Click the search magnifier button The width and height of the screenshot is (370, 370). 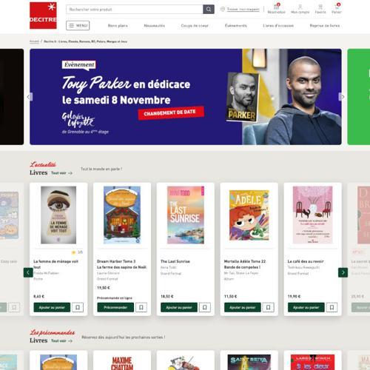(x=209, y=10)
